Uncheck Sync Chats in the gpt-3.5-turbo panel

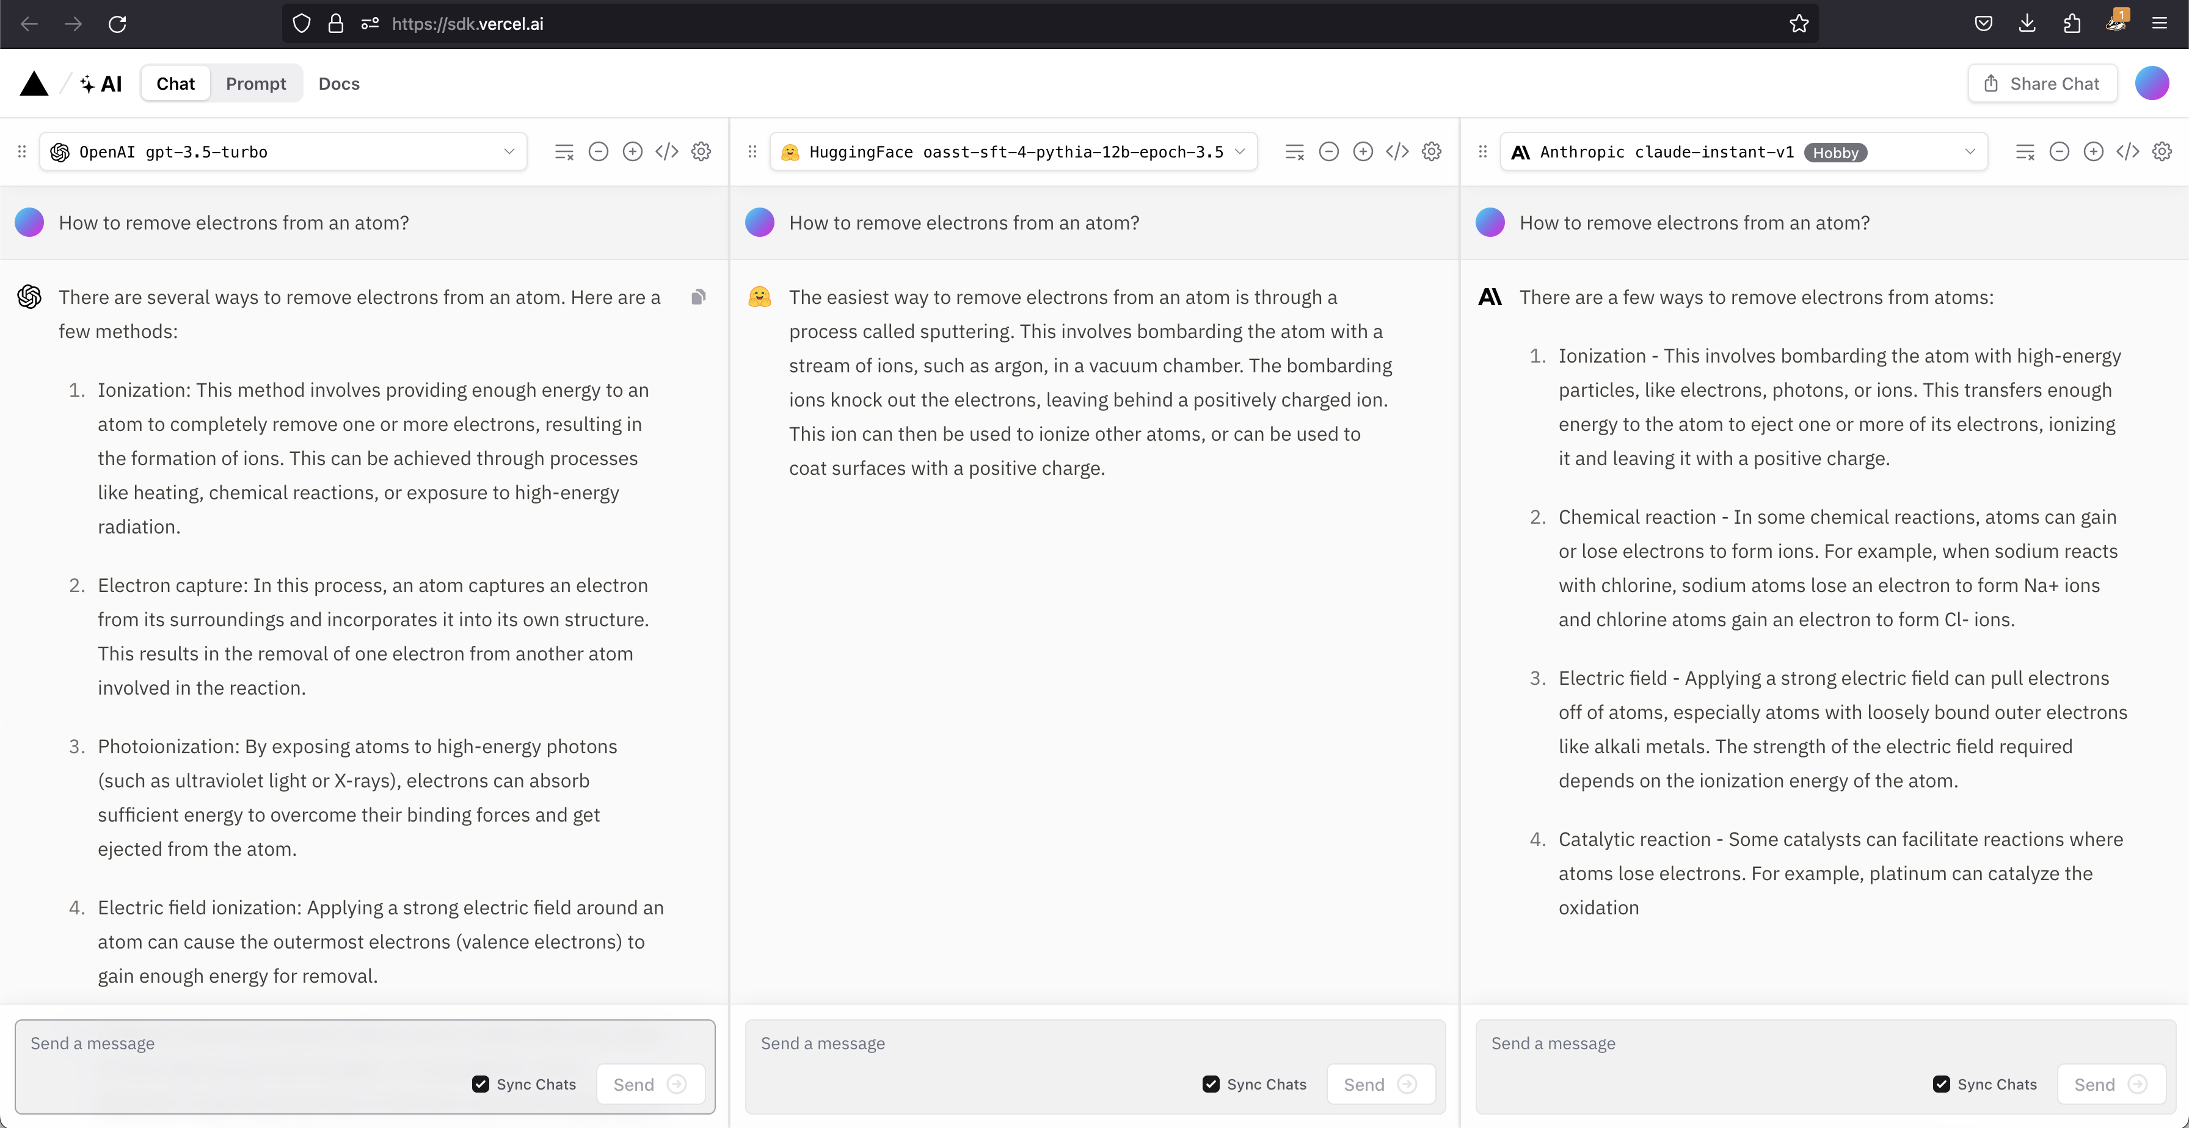click(481, 1084)
